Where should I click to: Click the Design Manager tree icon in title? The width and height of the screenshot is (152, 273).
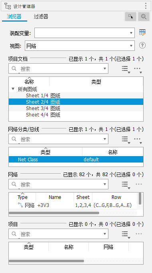pyautogui.click(x=8, y=6)
